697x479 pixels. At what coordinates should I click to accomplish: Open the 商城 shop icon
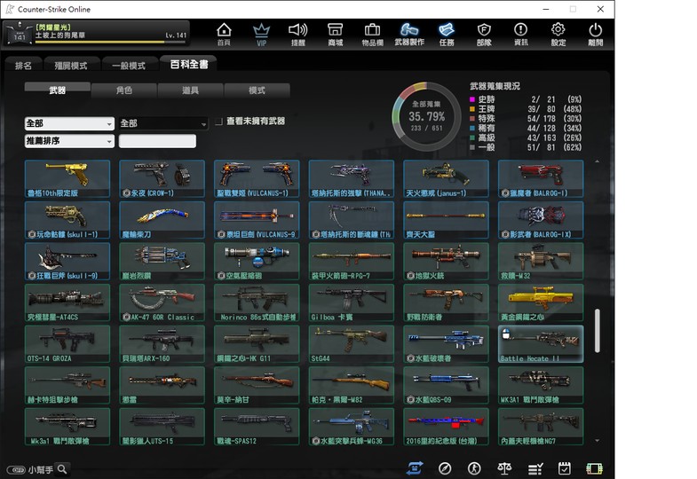click(335, 35)
